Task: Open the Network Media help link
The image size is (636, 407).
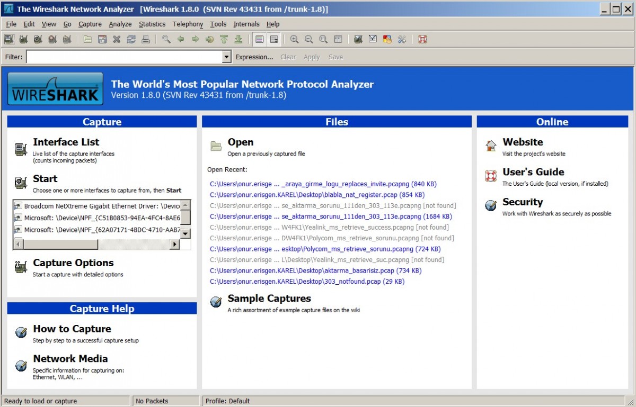Action: coord(70,358)
